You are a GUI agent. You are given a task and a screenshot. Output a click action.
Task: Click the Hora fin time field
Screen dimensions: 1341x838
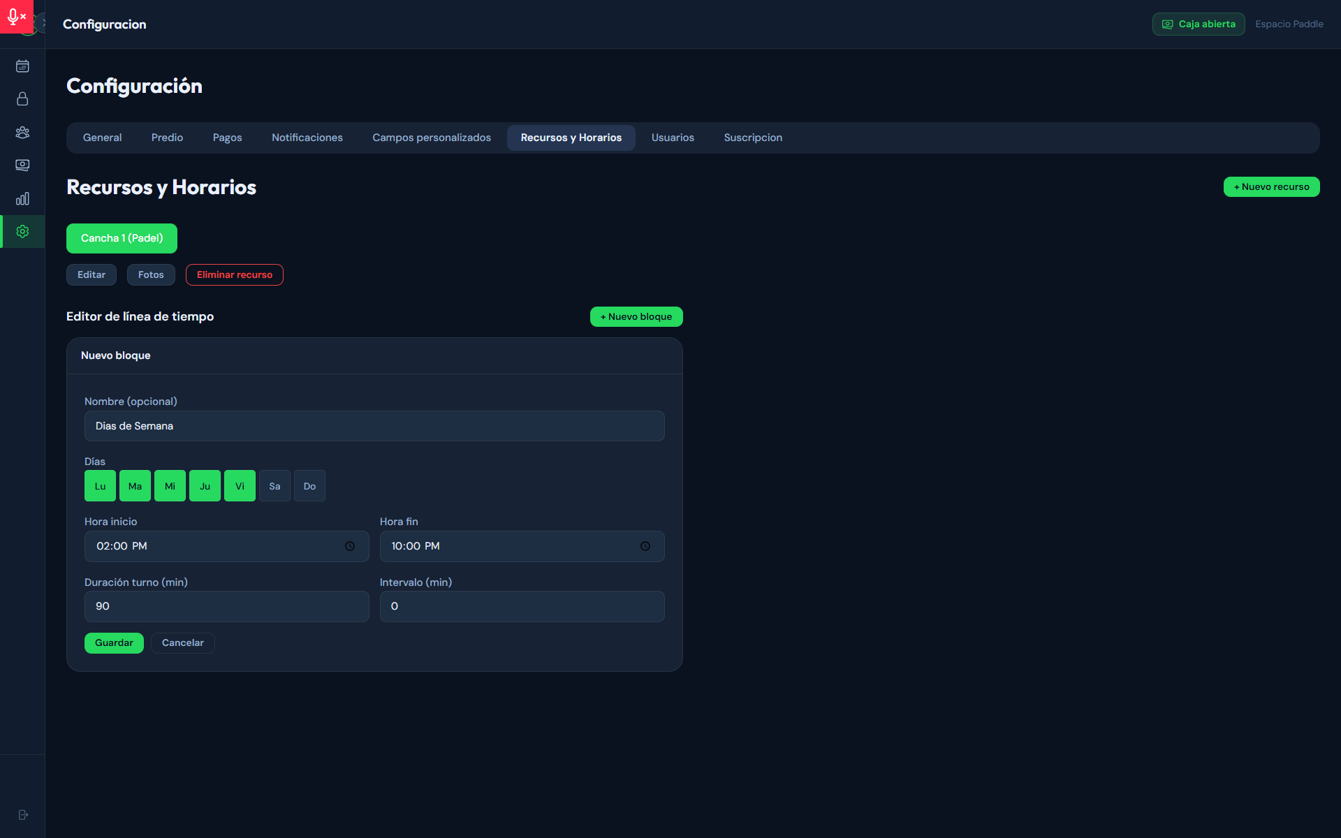click(x=522, y=546)
